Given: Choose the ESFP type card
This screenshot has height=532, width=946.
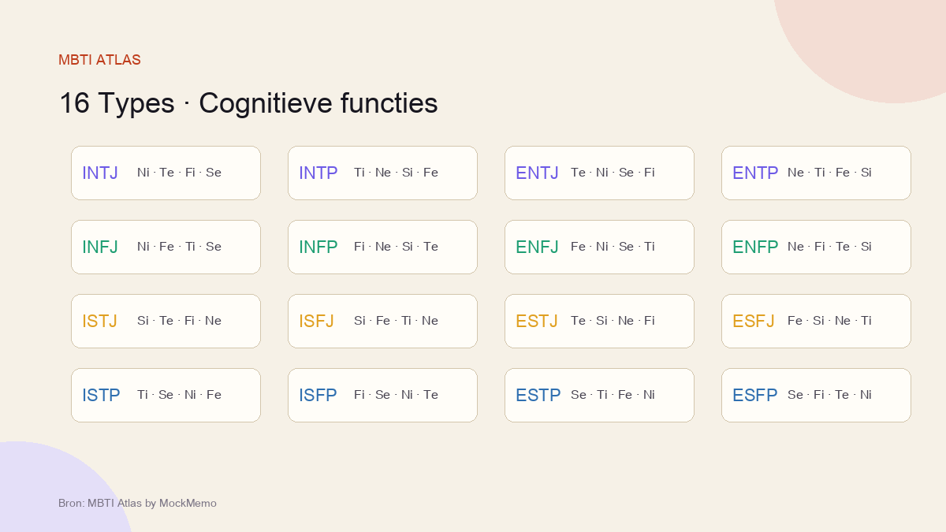Looking at the screenshot, I should coord(816,395).
